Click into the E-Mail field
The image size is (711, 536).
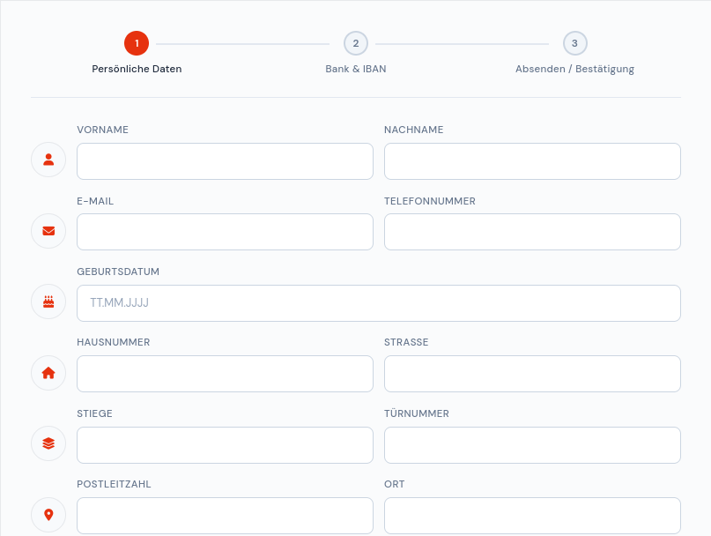pos(225,232)
